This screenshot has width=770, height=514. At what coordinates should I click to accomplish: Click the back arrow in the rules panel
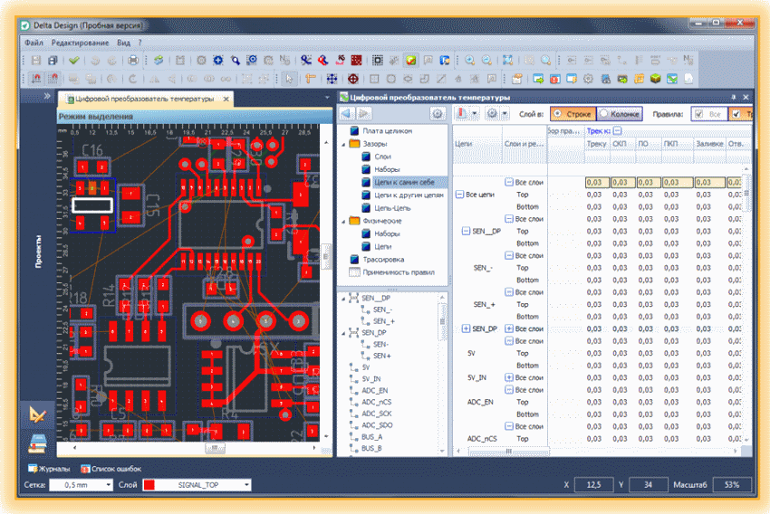tap(347, 114)
